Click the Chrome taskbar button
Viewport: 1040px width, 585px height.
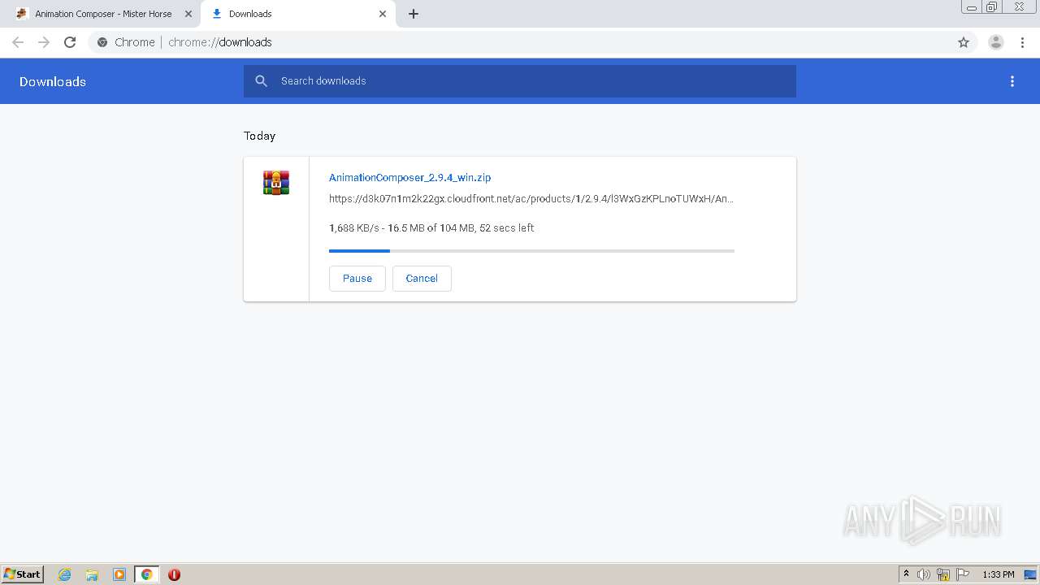pos(146,574)
